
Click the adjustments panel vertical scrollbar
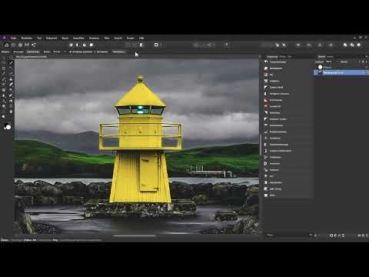point(261,145)
